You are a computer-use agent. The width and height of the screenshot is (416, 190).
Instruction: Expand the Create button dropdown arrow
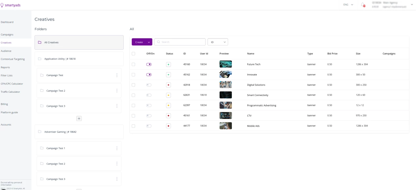point(149,42)
